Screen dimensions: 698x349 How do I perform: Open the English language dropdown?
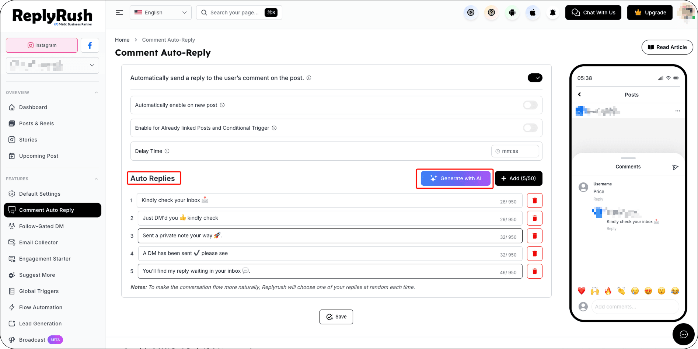161,13
